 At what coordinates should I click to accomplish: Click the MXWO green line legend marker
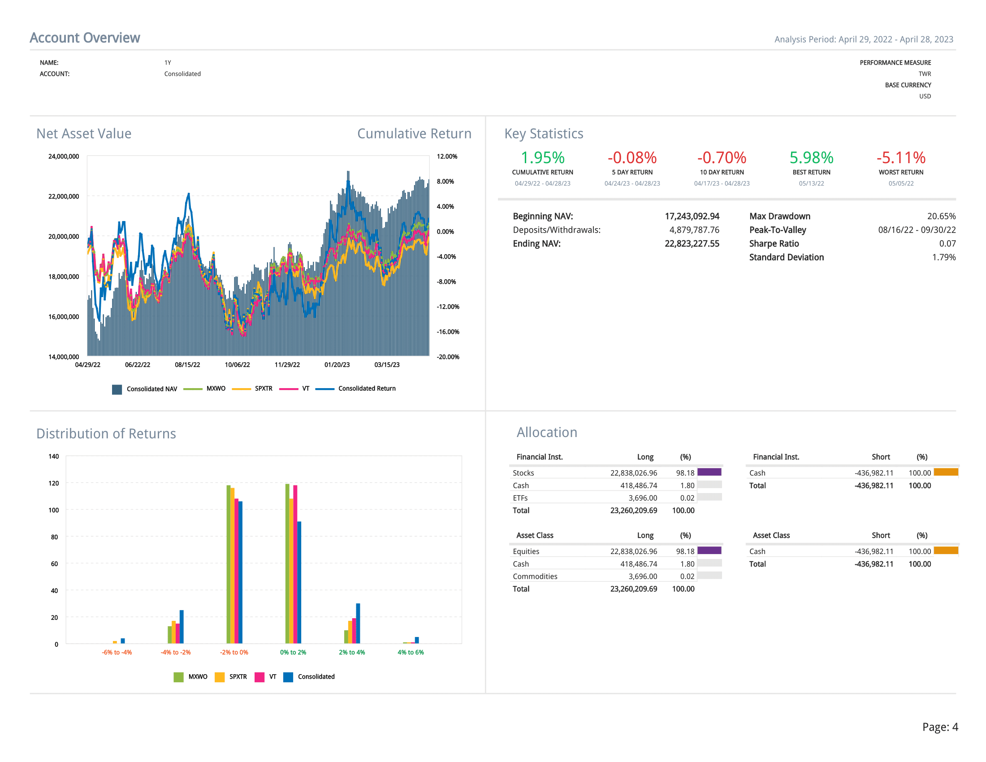pos(193,389)
